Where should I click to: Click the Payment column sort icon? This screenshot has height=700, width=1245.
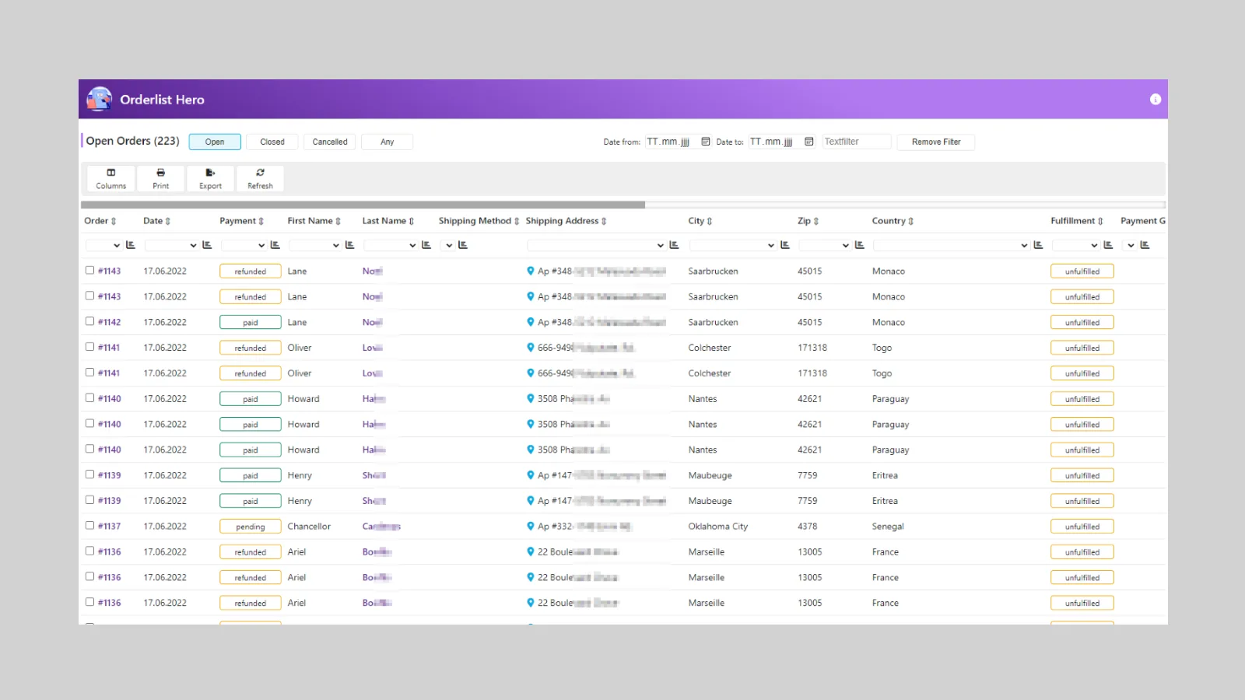261,222
